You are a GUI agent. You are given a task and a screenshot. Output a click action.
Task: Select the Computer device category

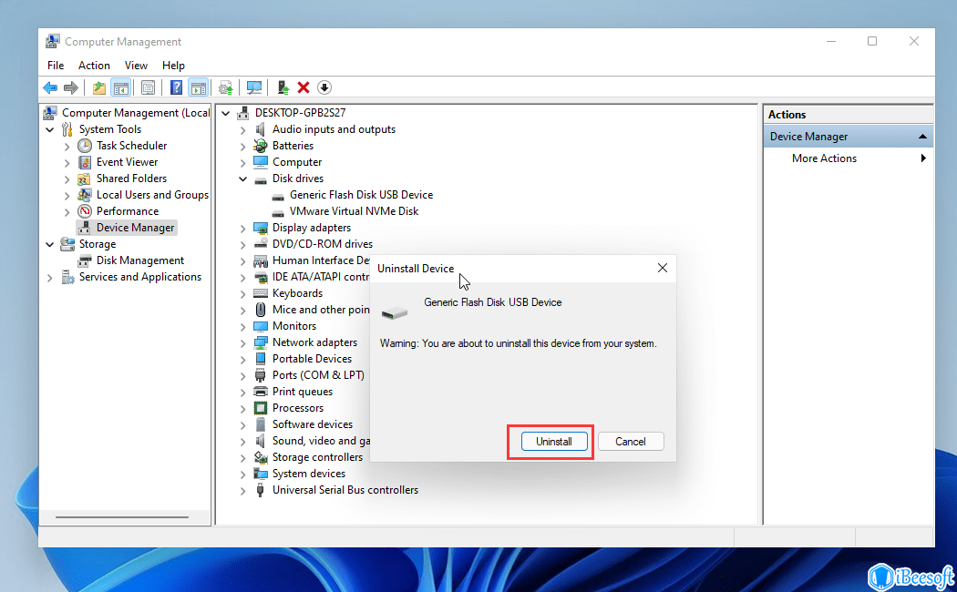(x=297, y=162)
